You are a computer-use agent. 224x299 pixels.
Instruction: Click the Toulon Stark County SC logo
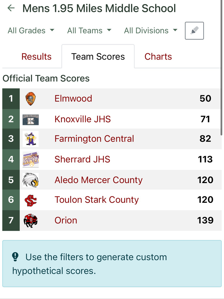(31, 200)
